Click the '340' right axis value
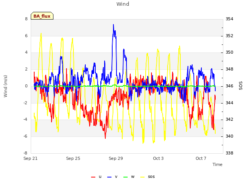 pyautogui.click(x=229, y=136)
